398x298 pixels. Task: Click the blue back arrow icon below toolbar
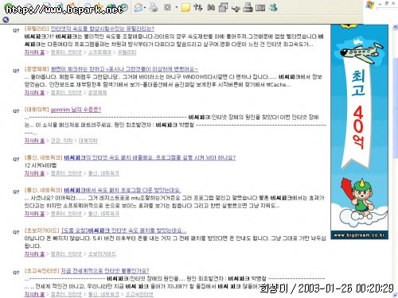pyautogui.click(x=6, y=20)
